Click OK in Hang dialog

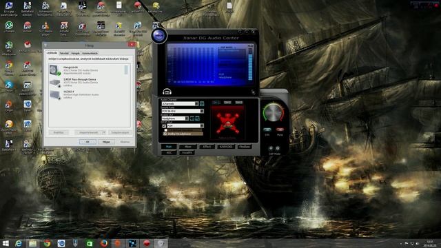point(88,142)
